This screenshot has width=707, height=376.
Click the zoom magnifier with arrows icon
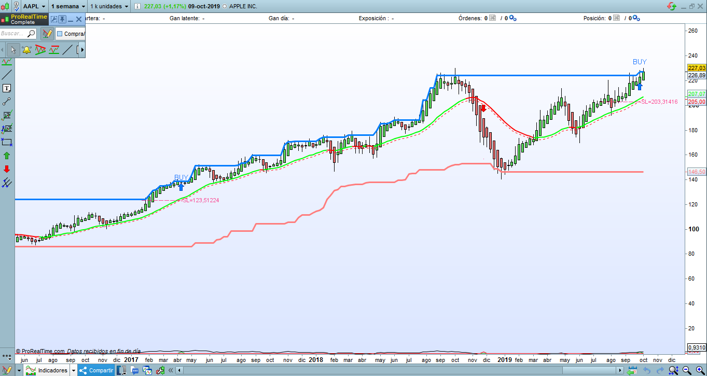point(673,370)
